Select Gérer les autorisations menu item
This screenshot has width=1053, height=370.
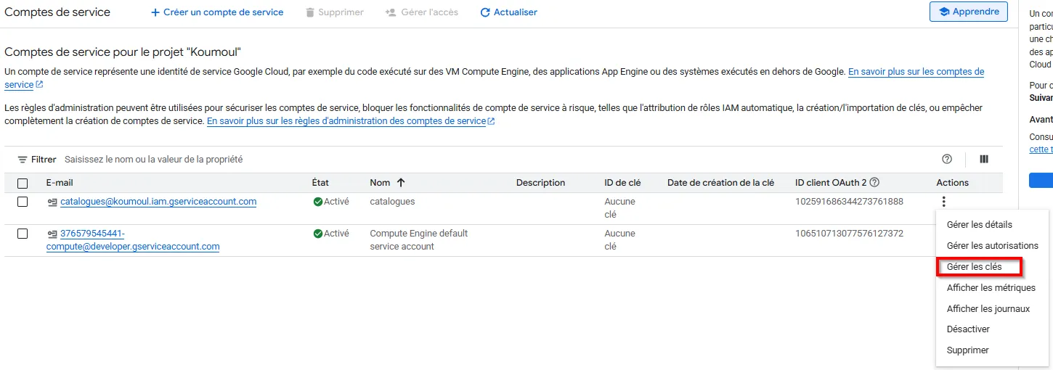[x=993, y=246]
